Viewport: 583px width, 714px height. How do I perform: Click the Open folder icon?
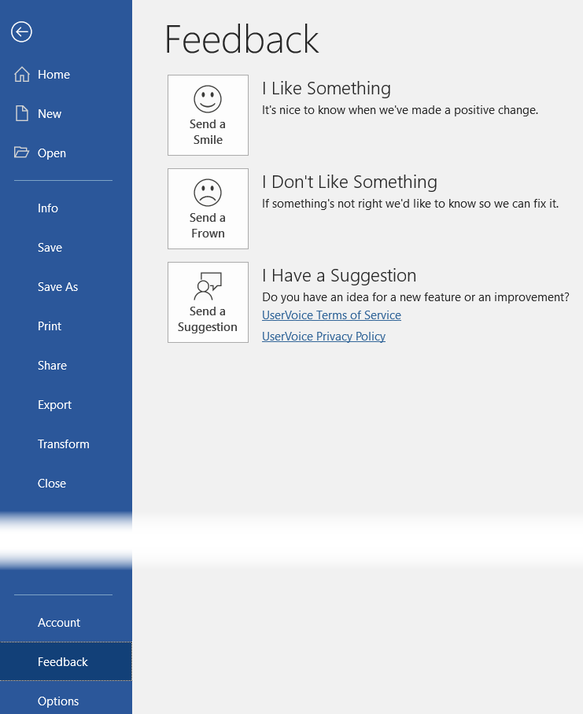[x=21, y=152]
